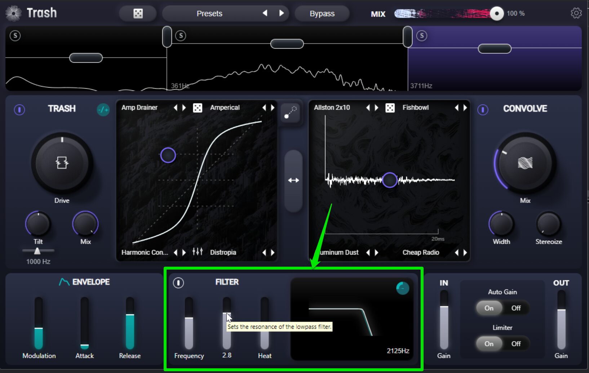Next Amperical distortion type
589x373 pixels.
coord(273,107)
